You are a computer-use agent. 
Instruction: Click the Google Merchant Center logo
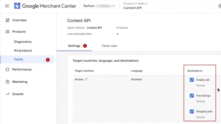[17, 6]
